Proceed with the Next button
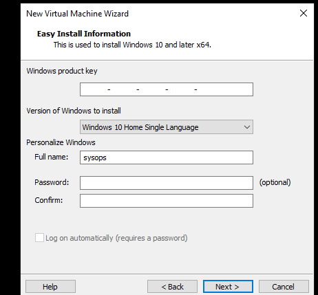Screen dimensions: 318x295 point(228,287)
